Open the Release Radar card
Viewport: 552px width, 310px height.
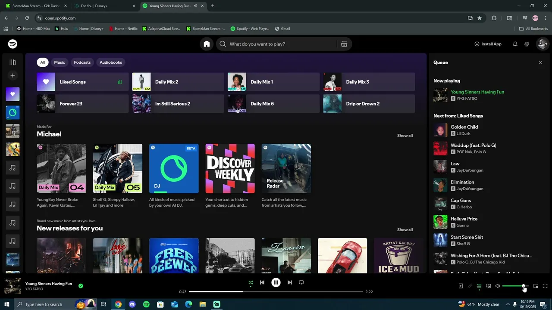click(x=286, y=168)
